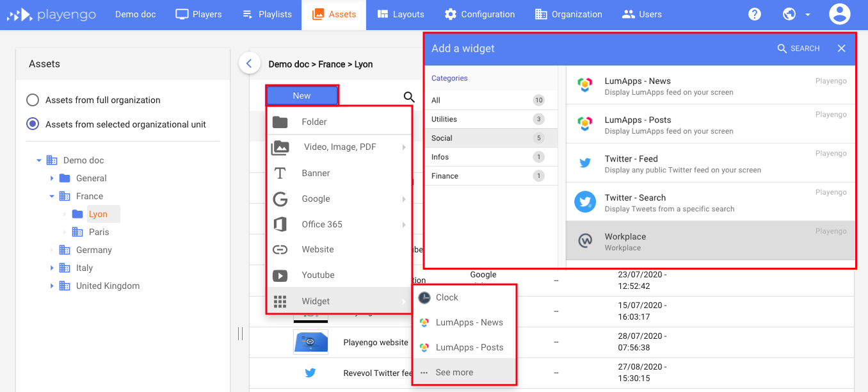The width and height of the screenshot is (868, 392).
Task: Choose LumApps - Posts in submenu
Action: [464, 347]
